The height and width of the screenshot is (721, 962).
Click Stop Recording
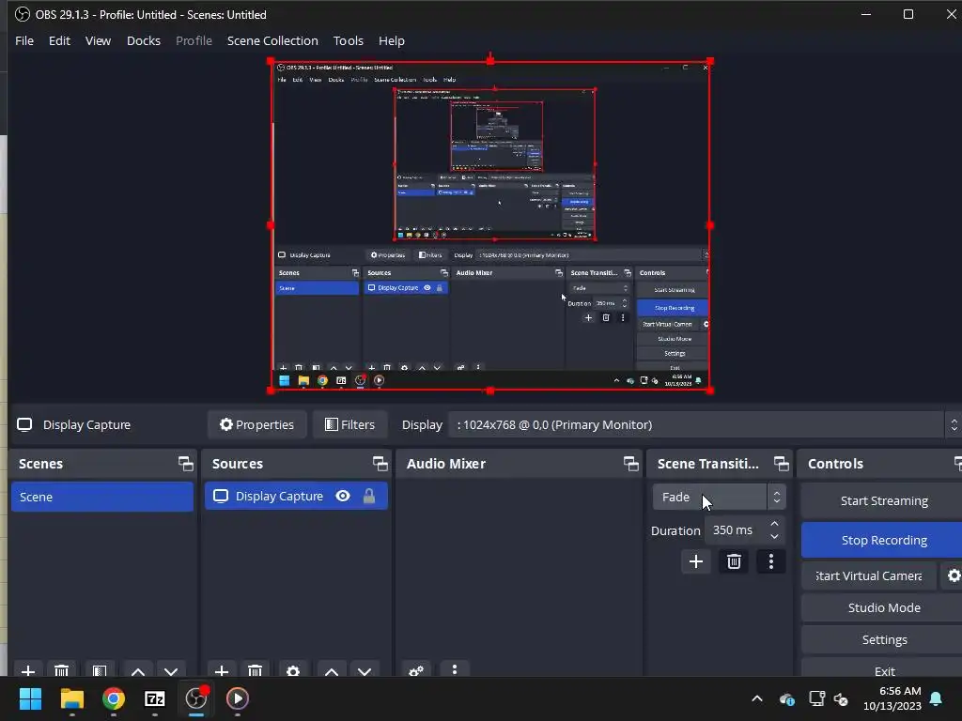pyautogui.click(x=883, y=540)
